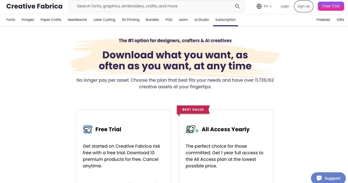Open the Paper Crafts category
The width and height of the screenshot is (348, 183).
[51, 20]
